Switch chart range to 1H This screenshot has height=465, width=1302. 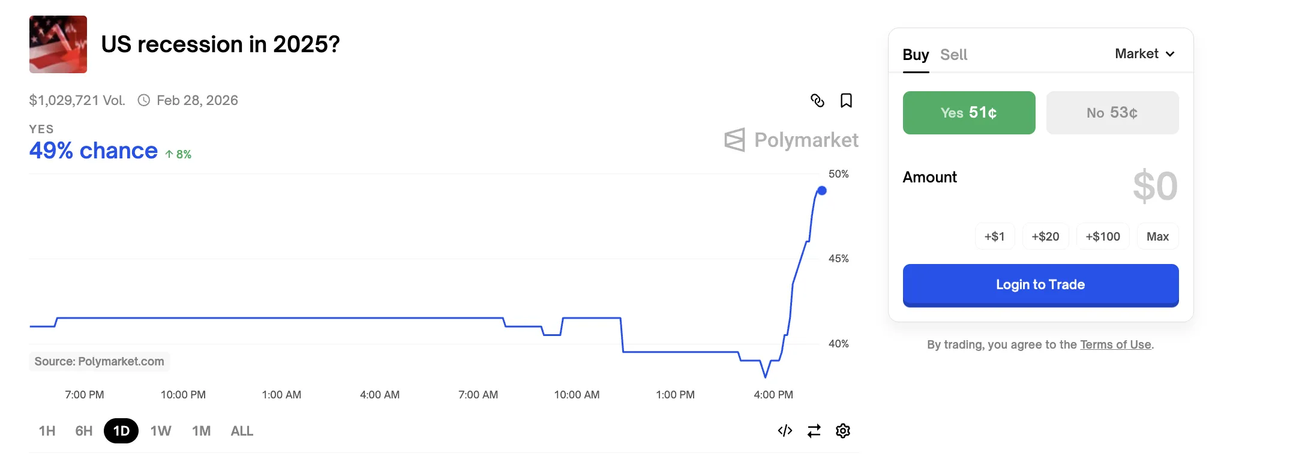click(47, 431)
